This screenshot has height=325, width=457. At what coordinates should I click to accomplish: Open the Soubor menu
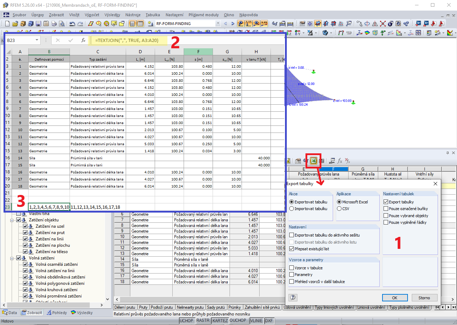coord(19,15)
